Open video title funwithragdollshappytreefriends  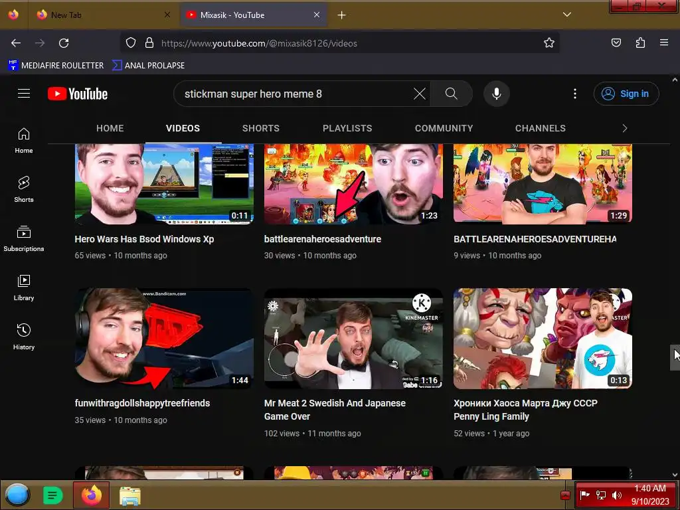tap(142, 403)
